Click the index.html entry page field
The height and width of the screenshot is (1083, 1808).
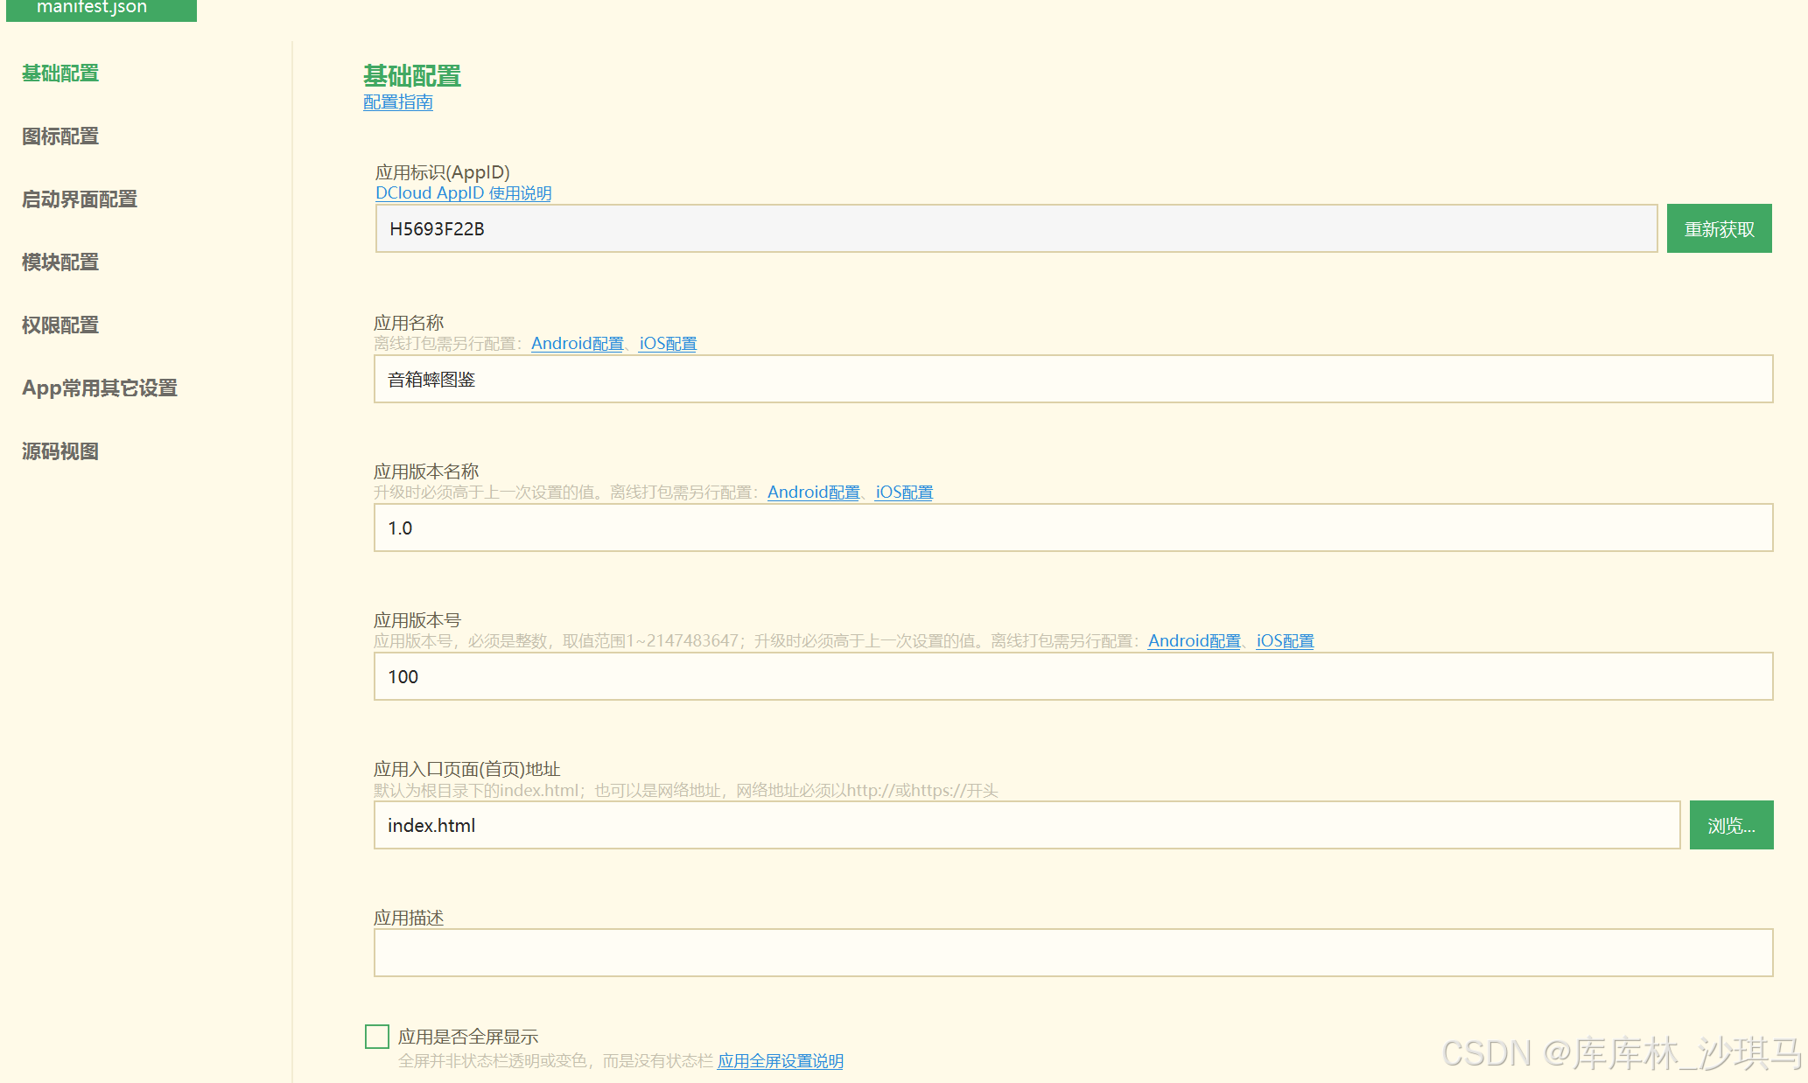point(1026,826)
